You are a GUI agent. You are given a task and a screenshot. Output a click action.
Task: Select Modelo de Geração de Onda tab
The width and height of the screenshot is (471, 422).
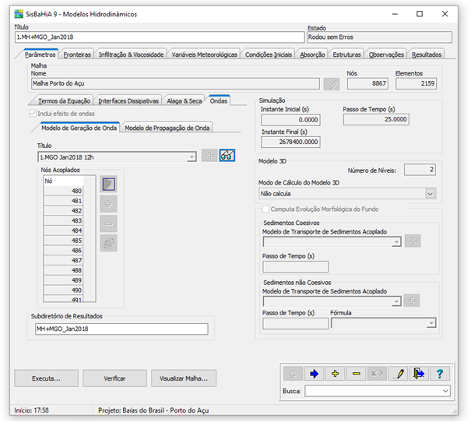pos(79,128)
